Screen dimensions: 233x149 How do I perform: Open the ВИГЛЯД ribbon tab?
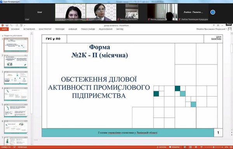point(120,29)
